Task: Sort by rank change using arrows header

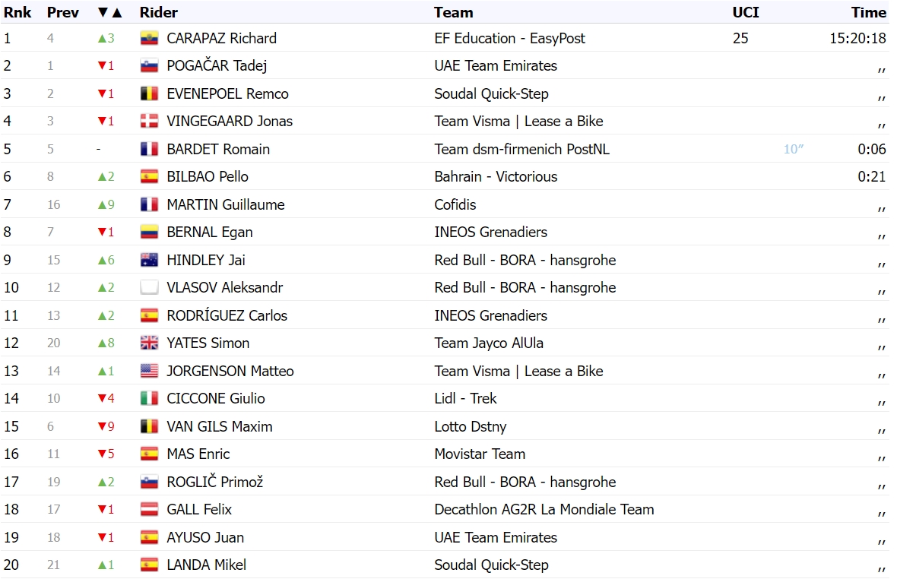Action: coord(109,13)
